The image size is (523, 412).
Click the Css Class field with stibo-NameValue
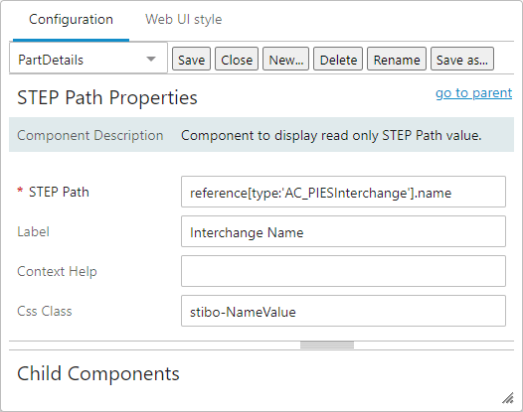(343, 311)
